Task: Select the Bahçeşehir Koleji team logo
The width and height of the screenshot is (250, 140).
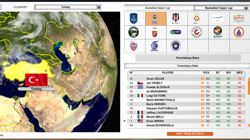Action: (176, 46)
